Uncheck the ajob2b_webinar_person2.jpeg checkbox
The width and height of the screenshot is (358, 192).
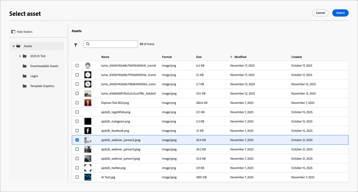[x=77, y=140]
